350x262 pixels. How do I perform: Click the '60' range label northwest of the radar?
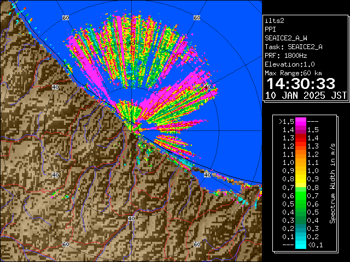[x=66, y=18]
